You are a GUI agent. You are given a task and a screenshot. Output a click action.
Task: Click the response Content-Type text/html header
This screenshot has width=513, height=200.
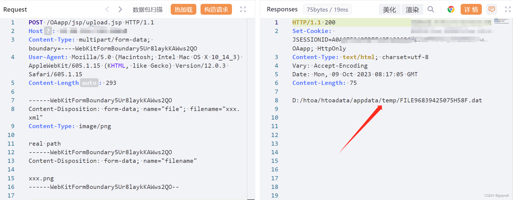click(360, 57)
